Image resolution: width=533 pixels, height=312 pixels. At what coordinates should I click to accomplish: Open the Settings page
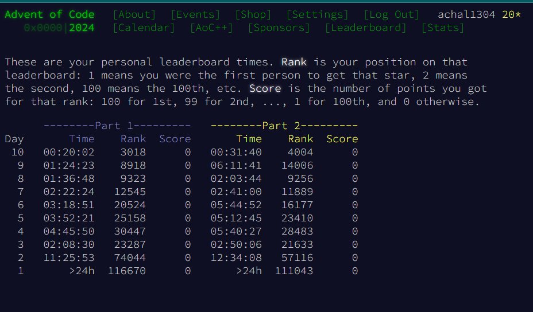(318, 14)
